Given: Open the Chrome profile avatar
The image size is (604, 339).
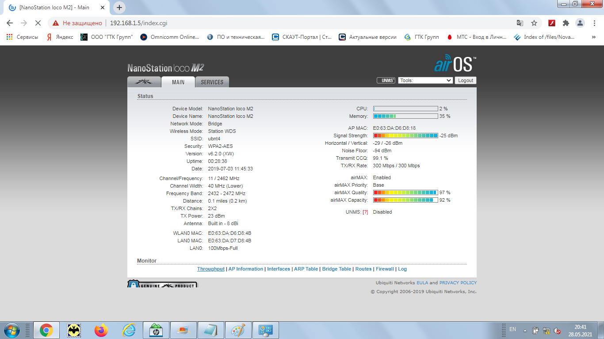Looking at the screenshot, I should [x=580, y=23].
